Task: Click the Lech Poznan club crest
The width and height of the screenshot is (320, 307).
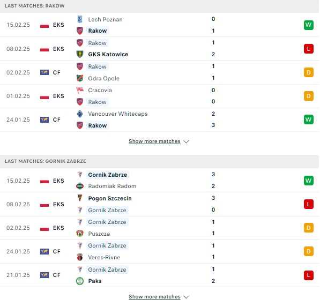Action: (x=80, y=19)
